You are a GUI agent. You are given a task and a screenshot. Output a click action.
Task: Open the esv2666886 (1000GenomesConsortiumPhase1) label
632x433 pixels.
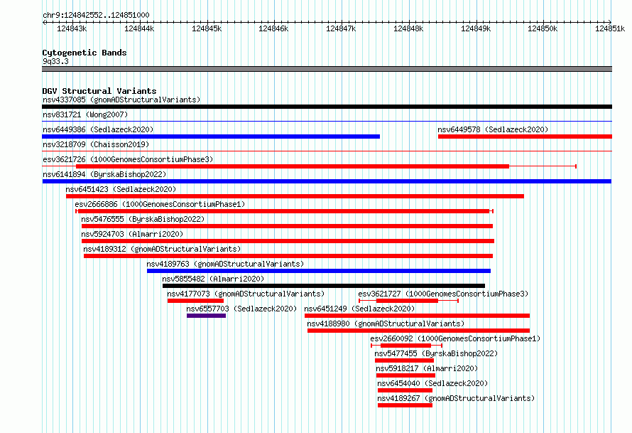pyautogui.click(x=160, y=204)
